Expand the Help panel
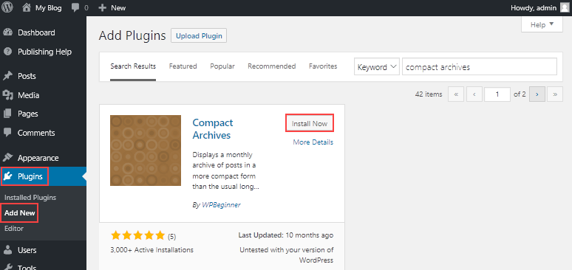 coord(542,25)
